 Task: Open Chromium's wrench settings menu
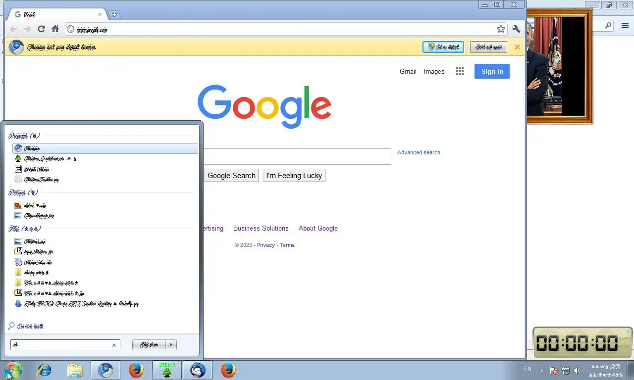tap(517, 29)
